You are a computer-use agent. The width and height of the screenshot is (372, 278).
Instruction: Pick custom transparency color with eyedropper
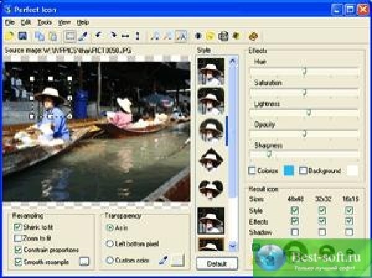coord(163,260)
